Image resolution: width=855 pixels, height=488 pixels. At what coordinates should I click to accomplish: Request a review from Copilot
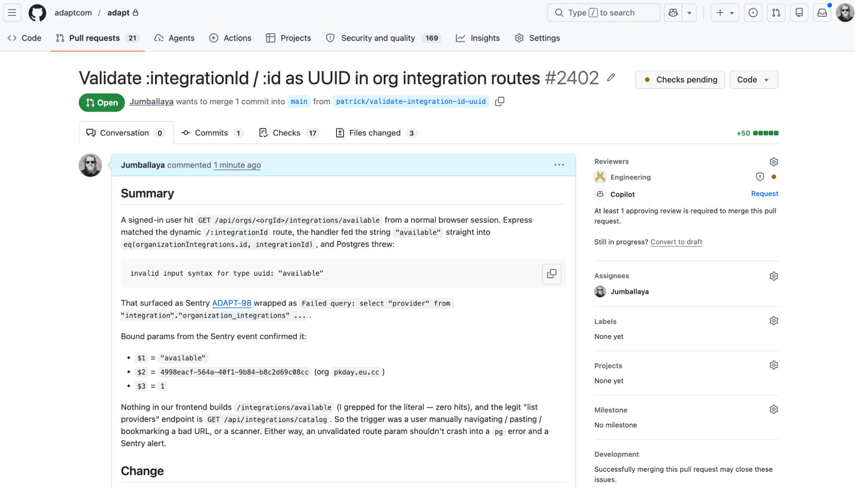[765, 194]
